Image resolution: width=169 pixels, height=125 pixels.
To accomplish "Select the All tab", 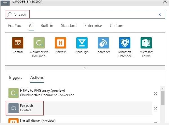I will point(31,26).
